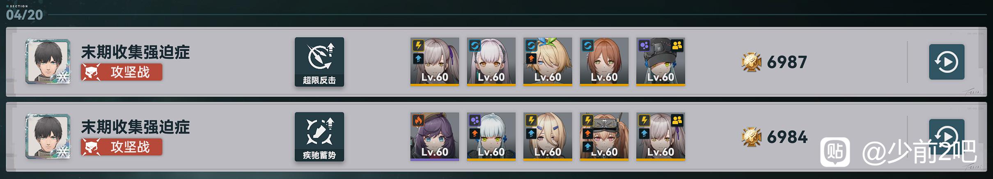Image resolution: width=993 pixels, height=179 pixels.
Task: Select the first-row gray-haired character with lightning icon
Action: [435, 62]
